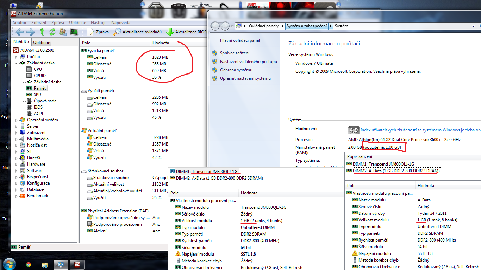
Task: Click the Server tower icon
Action: click(23, 126)
